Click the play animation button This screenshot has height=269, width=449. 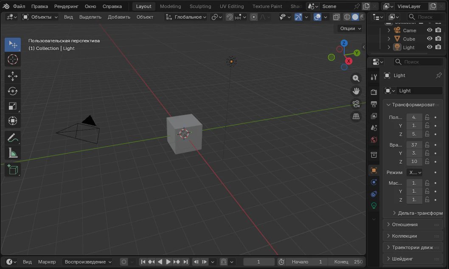point(168,262)
